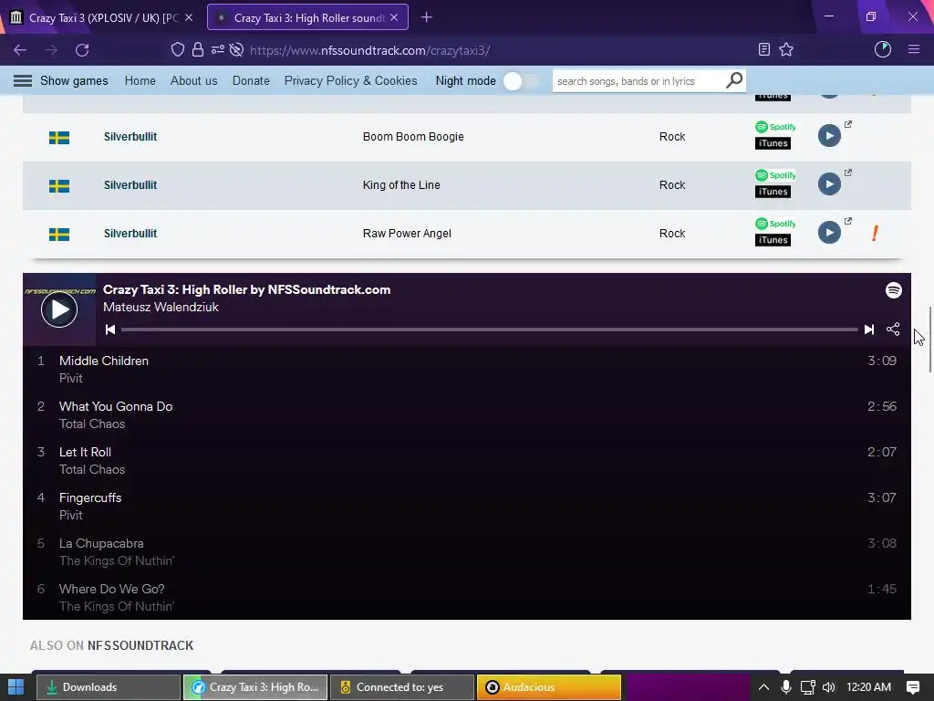The height and width of the screenshot is (701, 934).
Task: Select track 5 La Chupacabra
Action: pyautogui.click(x=466, y=552)
